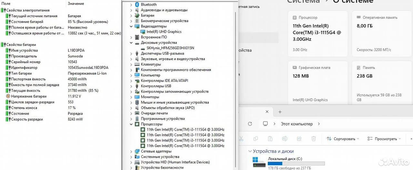Click the Bluetooth icon in Device Manager
This screenshot has width=413, height=170.
click(137, 5)
